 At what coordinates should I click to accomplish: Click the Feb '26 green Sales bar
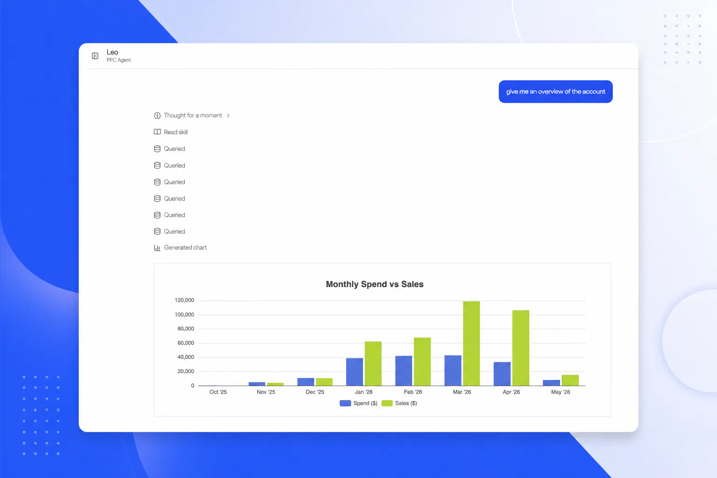[x=422, y=362]
